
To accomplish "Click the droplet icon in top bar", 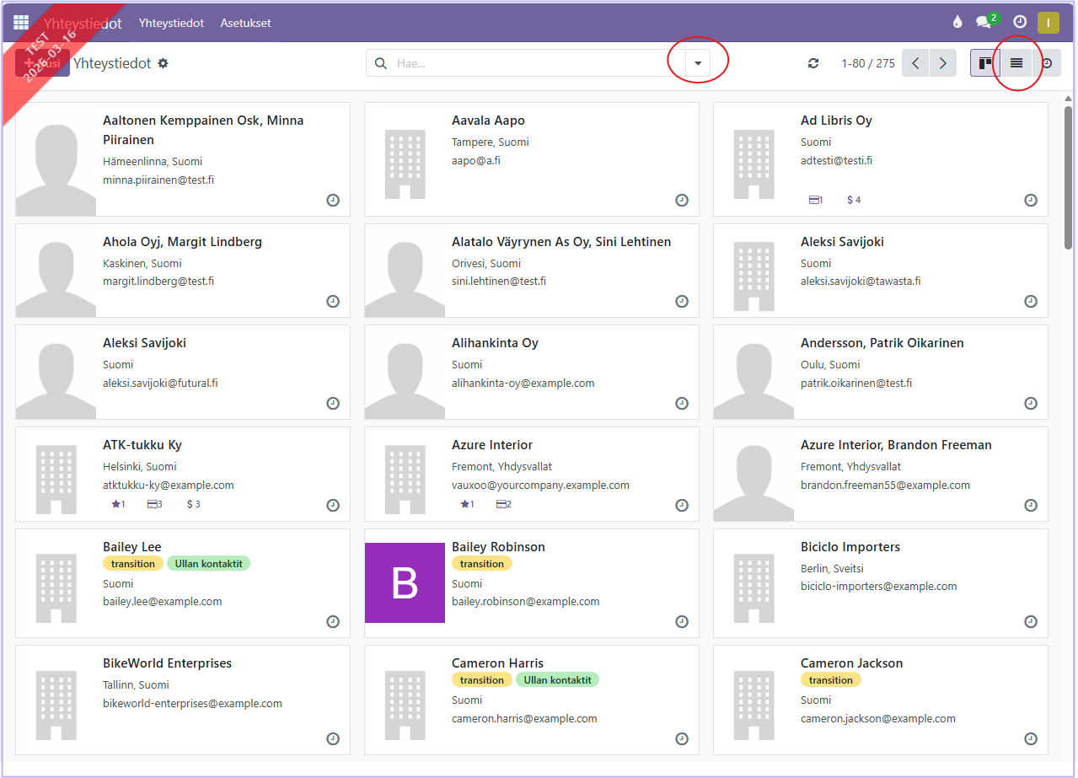I will [x=957, y=23].
